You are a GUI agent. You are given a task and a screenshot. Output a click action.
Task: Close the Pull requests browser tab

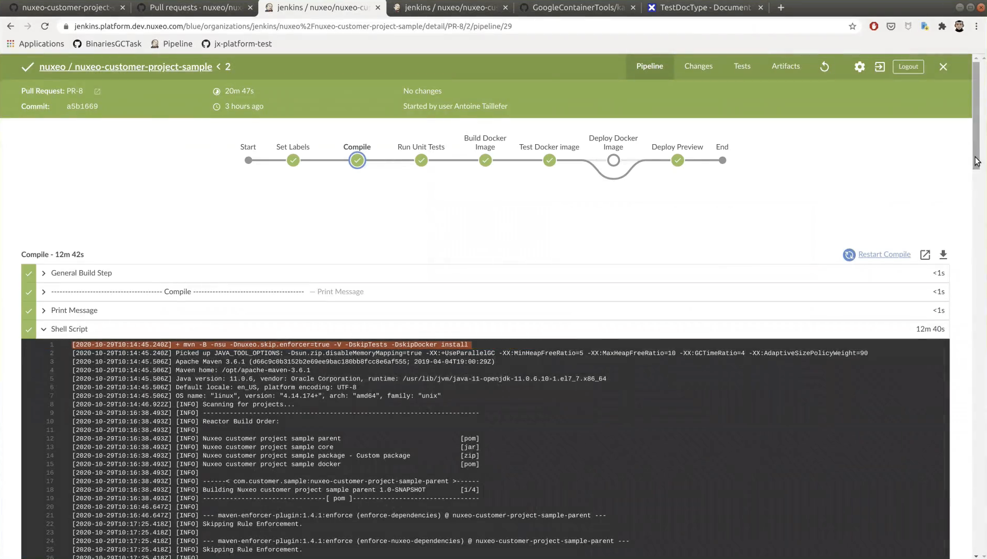tap(250, 7)
